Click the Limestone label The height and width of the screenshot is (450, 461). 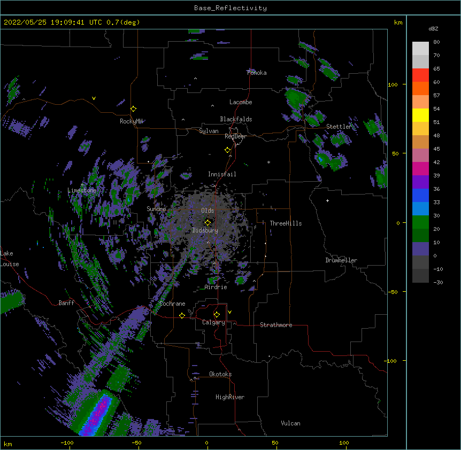(x=82, y=190)
